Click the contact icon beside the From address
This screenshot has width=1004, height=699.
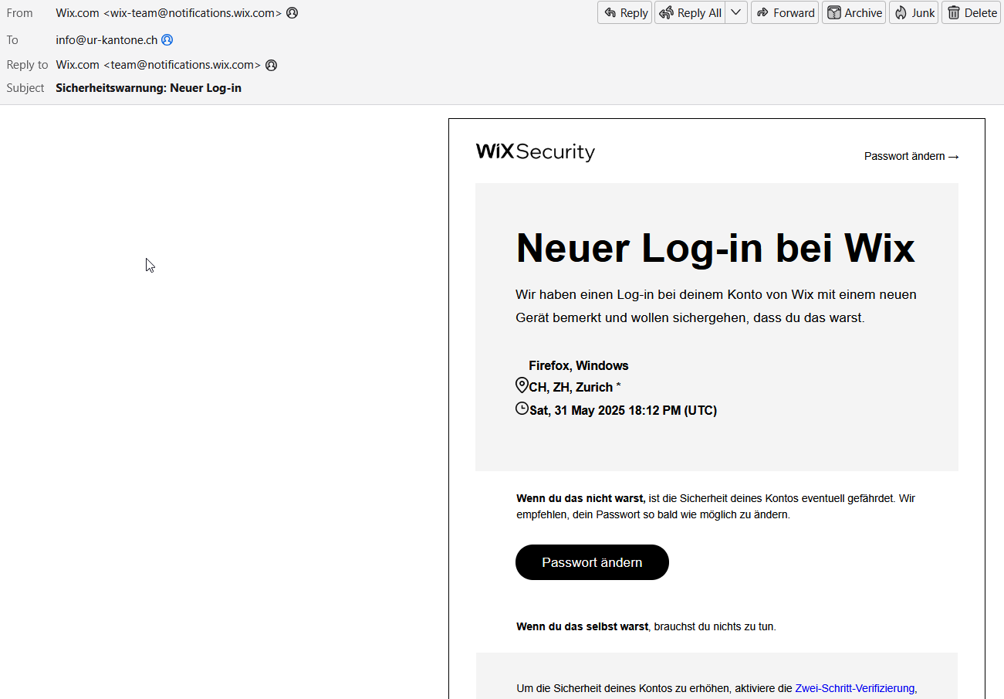292,13
